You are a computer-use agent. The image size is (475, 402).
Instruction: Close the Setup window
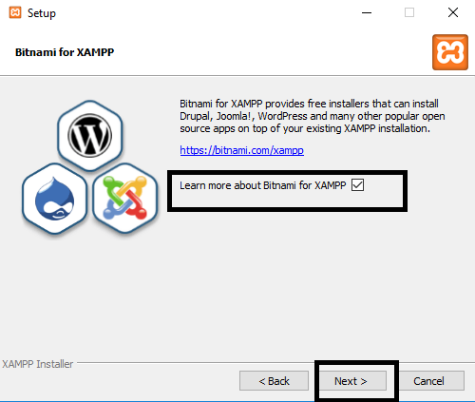point(453,12)
